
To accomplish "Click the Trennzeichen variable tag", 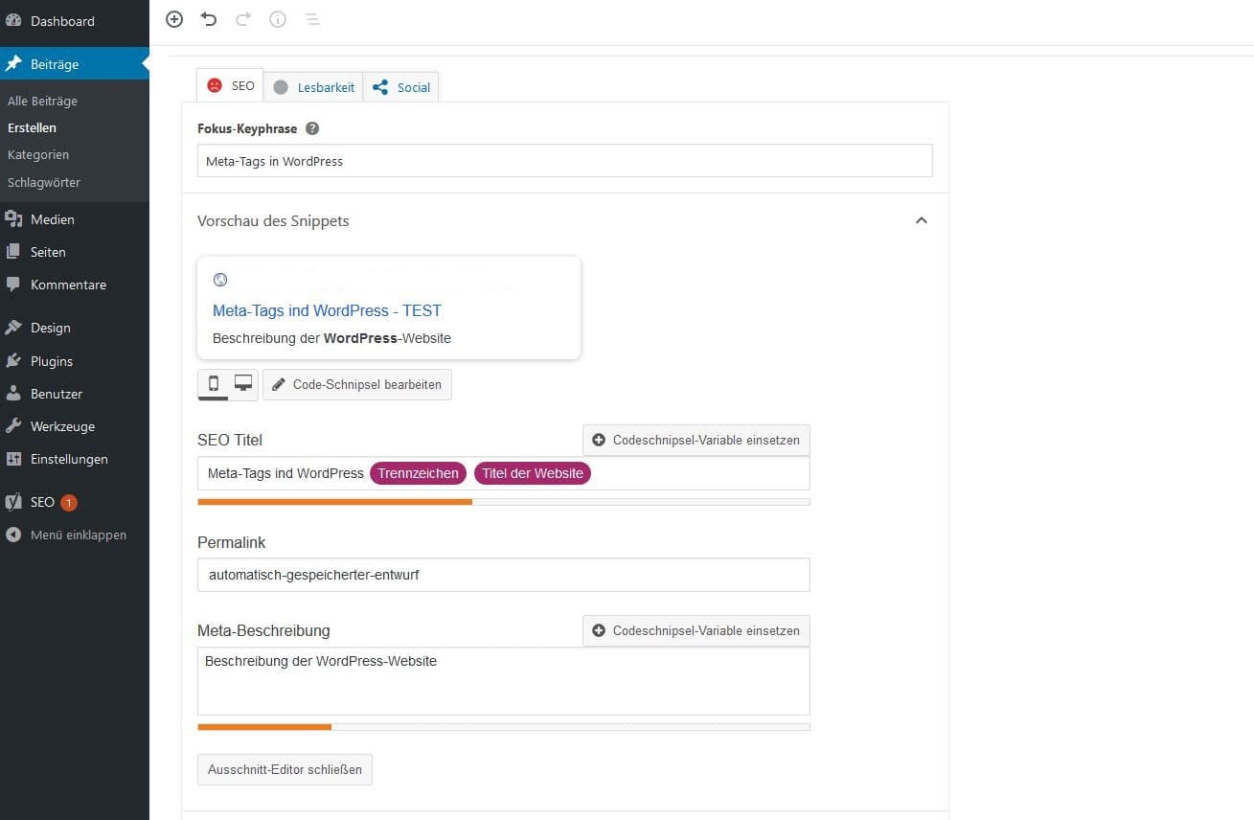I will (x=419, y=473).
